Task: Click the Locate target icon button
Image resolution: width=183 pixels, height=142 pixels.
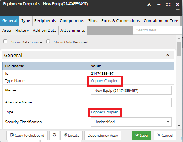Action: (x=71, y=135)
